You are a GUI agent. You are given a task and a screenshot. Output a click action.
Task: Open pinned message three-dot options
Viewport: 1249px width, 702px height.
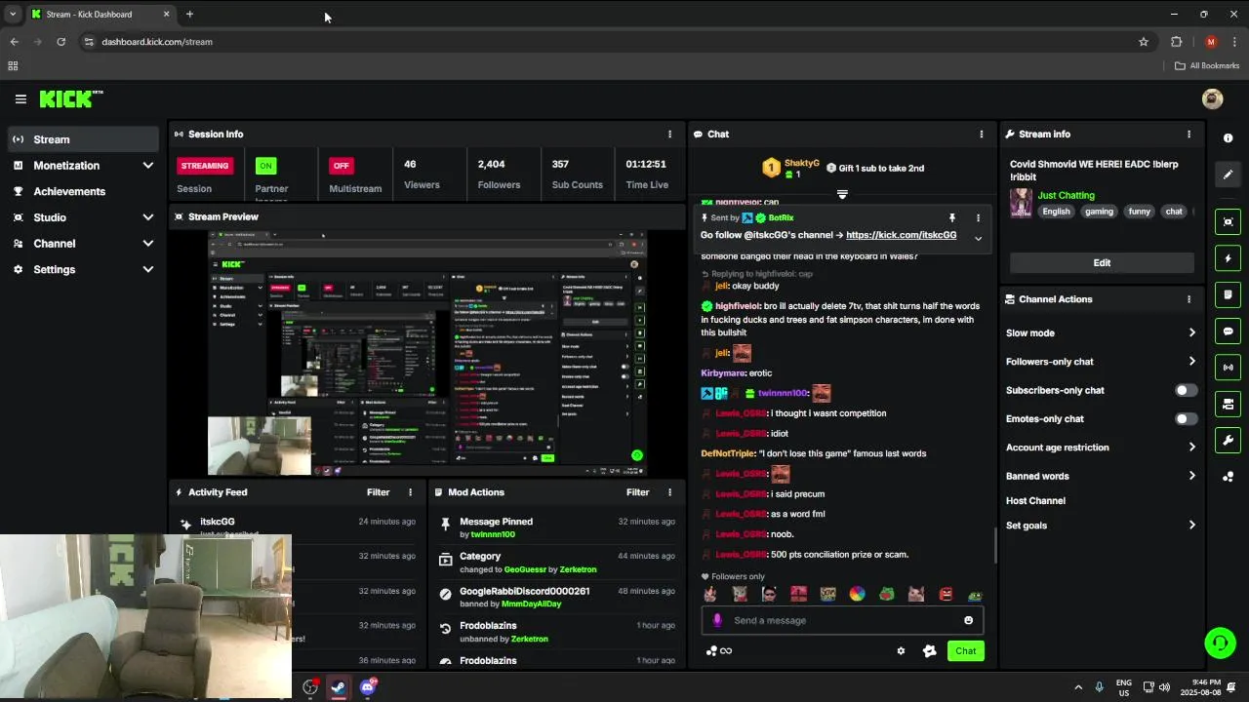(x=978, y=218)
